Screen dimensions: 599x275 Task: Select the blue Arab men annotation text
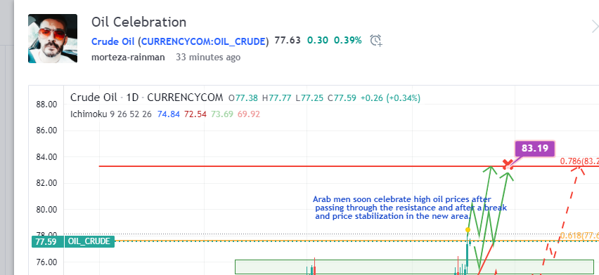pyautogui.click(x=409, y=208)
